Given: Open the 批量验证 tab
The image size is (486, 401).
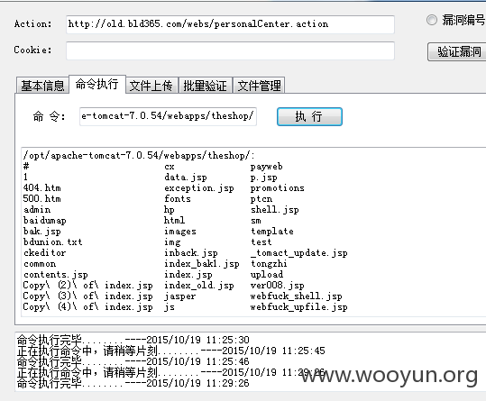Looking at the screenshot, I should click(x=206, y=86).
